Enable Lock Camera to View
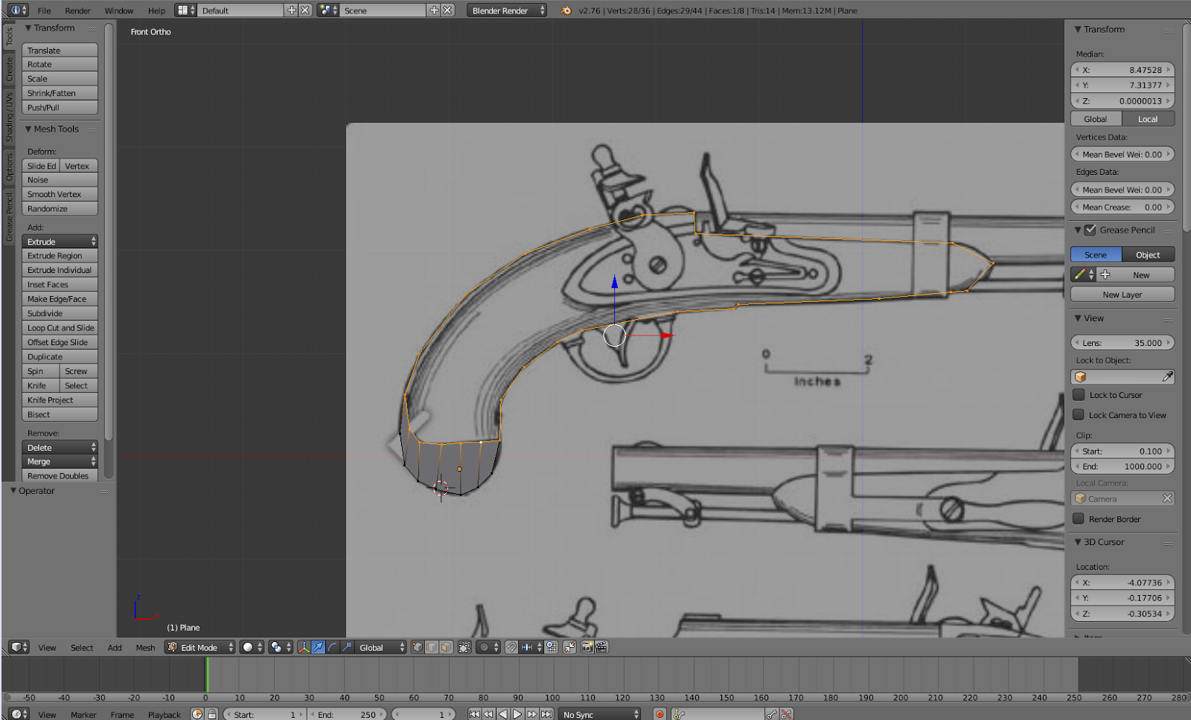 1079,415
